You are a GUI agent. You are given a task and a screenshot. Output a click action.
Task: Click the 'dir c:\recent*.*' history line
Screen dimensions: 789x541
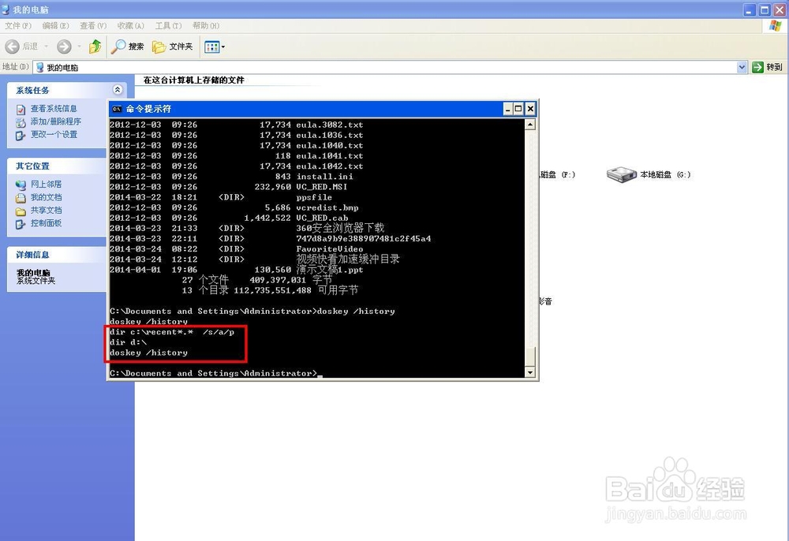(x=172, y=332)
